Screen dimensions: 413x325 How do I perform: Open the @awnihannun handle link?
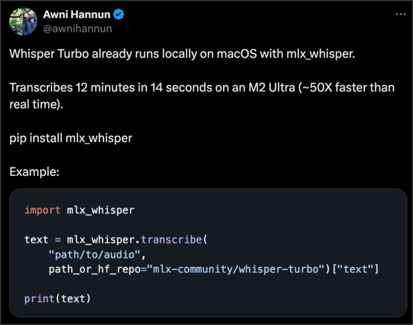(x=77, y=28)
